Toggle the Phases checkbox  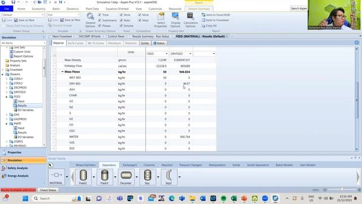pyautogui.click(x=100, y=25)
